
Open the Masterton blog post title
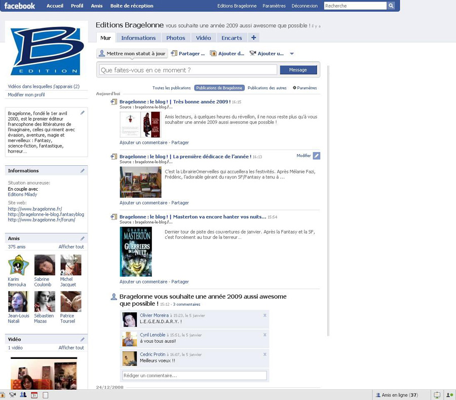pos(193,216)
